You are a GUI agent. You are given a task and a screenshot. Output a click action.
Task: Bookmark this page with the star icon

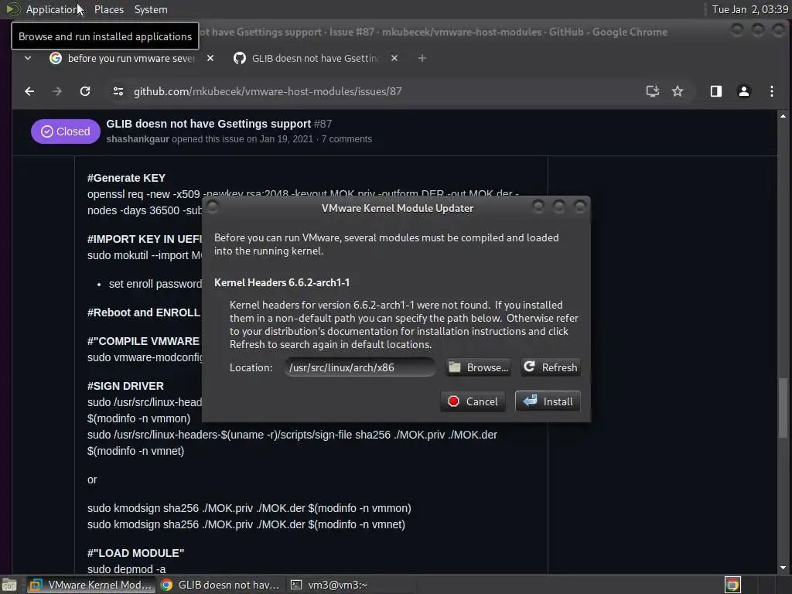[678, 91]
